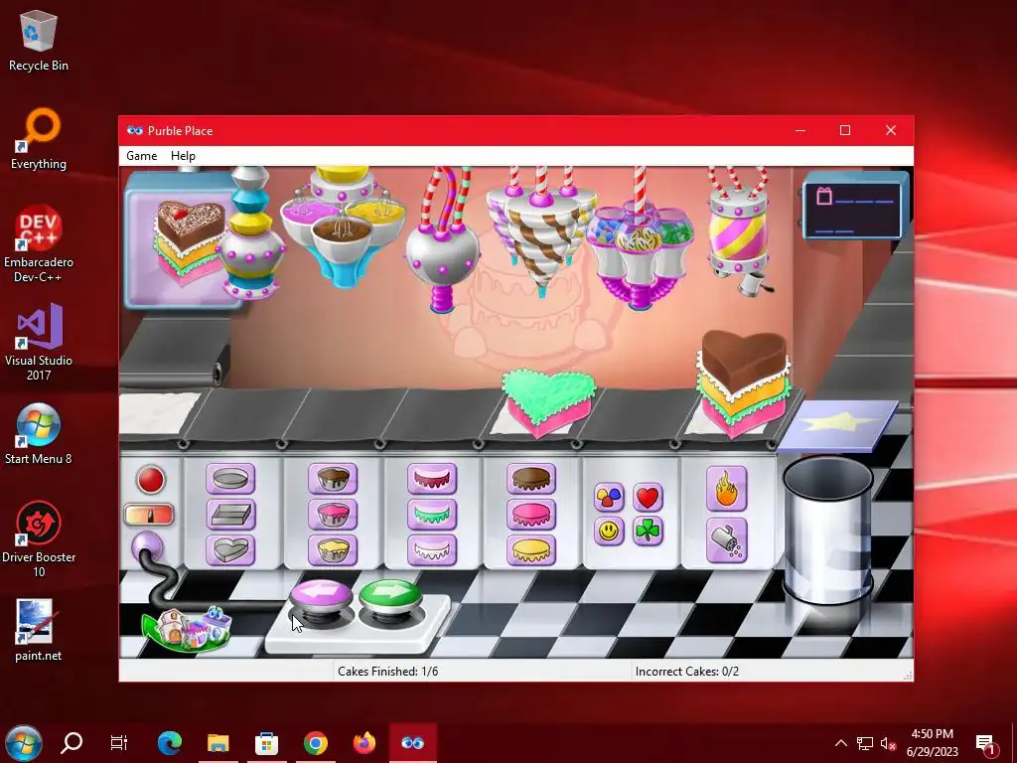Open Recycle Bin desktop icon
The height and width of the screenshot is (763, 1017).
(39, 42)
